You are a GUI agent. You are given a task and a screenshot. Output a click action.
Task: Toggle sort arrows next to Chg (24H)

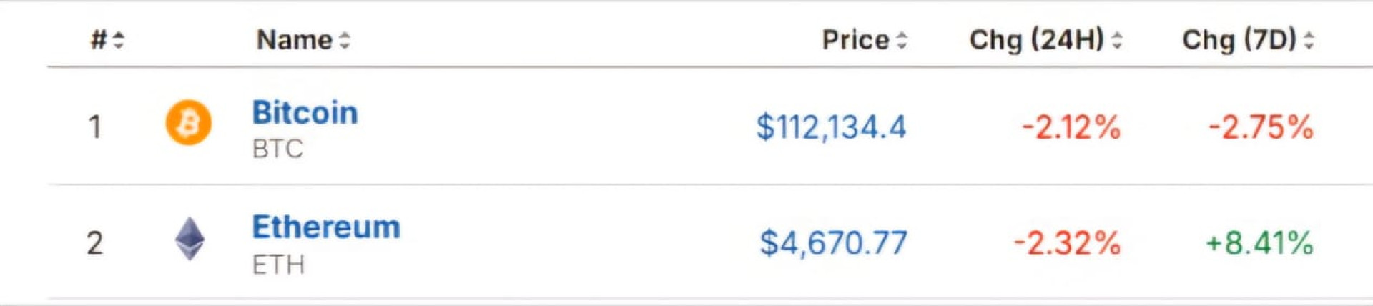pyautogui.click(x=1117, y=40)
